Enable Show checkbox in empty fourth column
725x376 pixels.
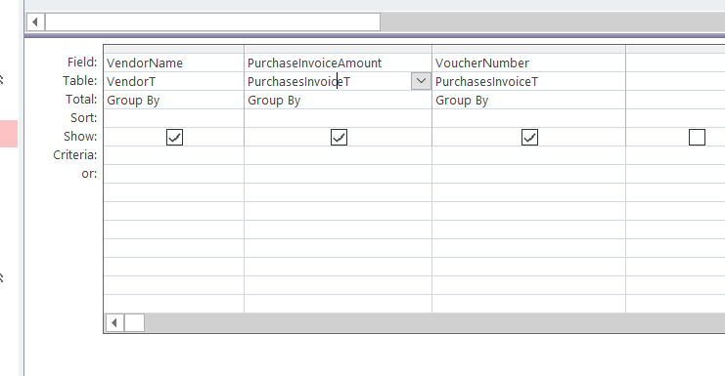coord(697,137)
